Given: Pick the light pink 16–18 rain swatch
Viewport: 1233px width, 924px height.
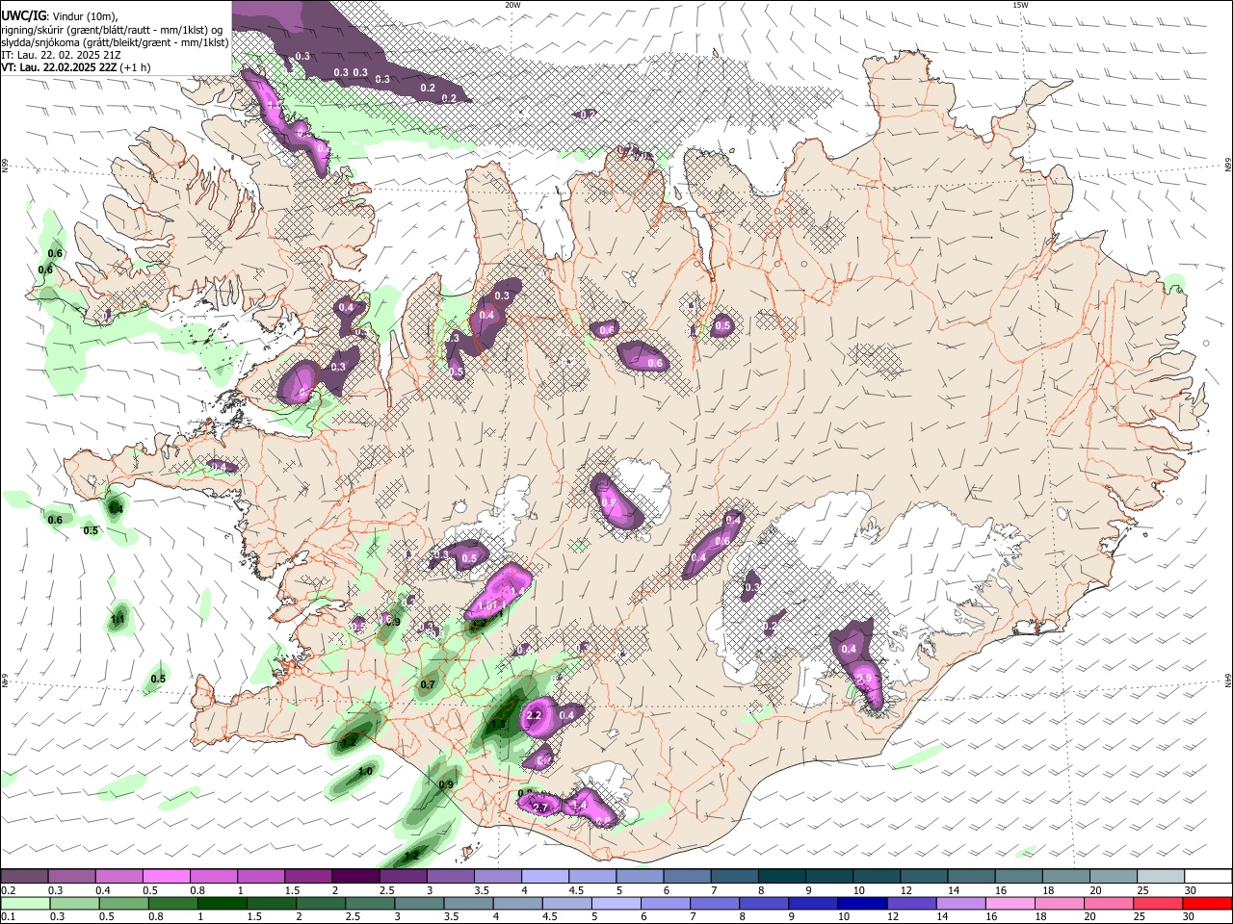Looking at the screenshot, I should tap(1010, 903).
